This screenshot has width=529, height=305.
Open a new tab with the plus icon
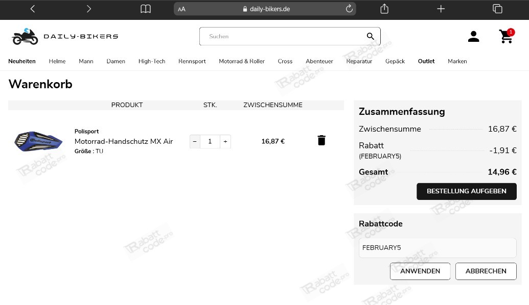[440, 9]
